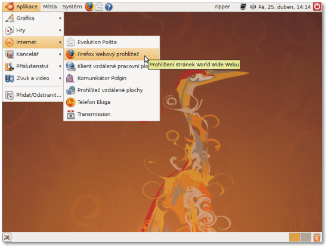328x248 pixels.
Task: Switch to the first orange workspace
Action: point(295,237)
